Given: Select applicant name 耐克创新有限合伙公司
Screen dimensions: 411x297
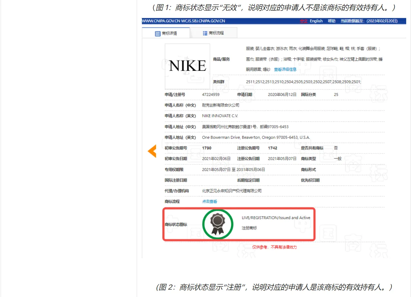Looking at the screenshot, I should [x=221, y=105].
